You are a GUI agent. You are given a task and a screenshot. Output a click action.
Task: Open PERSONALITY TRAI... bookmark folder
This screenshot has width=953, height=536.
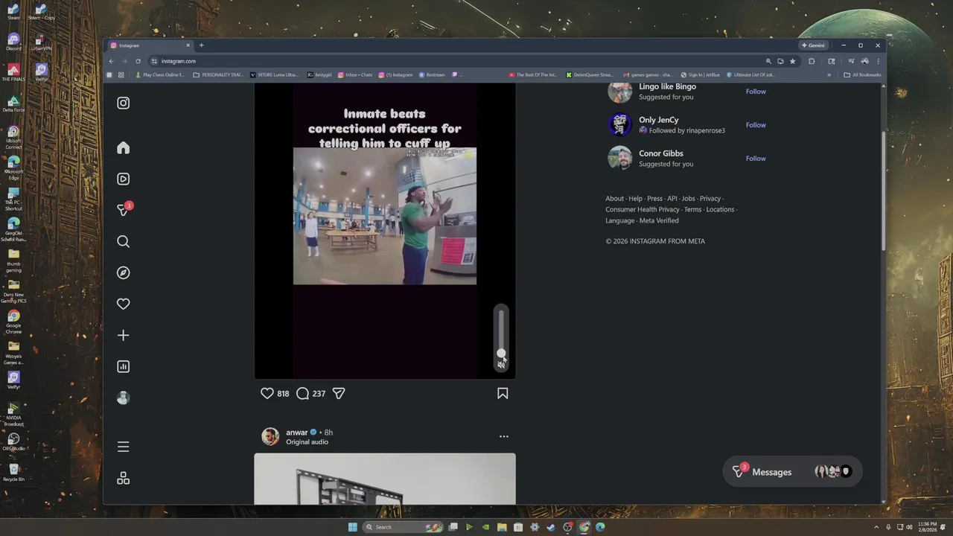(x=217, y=74)
